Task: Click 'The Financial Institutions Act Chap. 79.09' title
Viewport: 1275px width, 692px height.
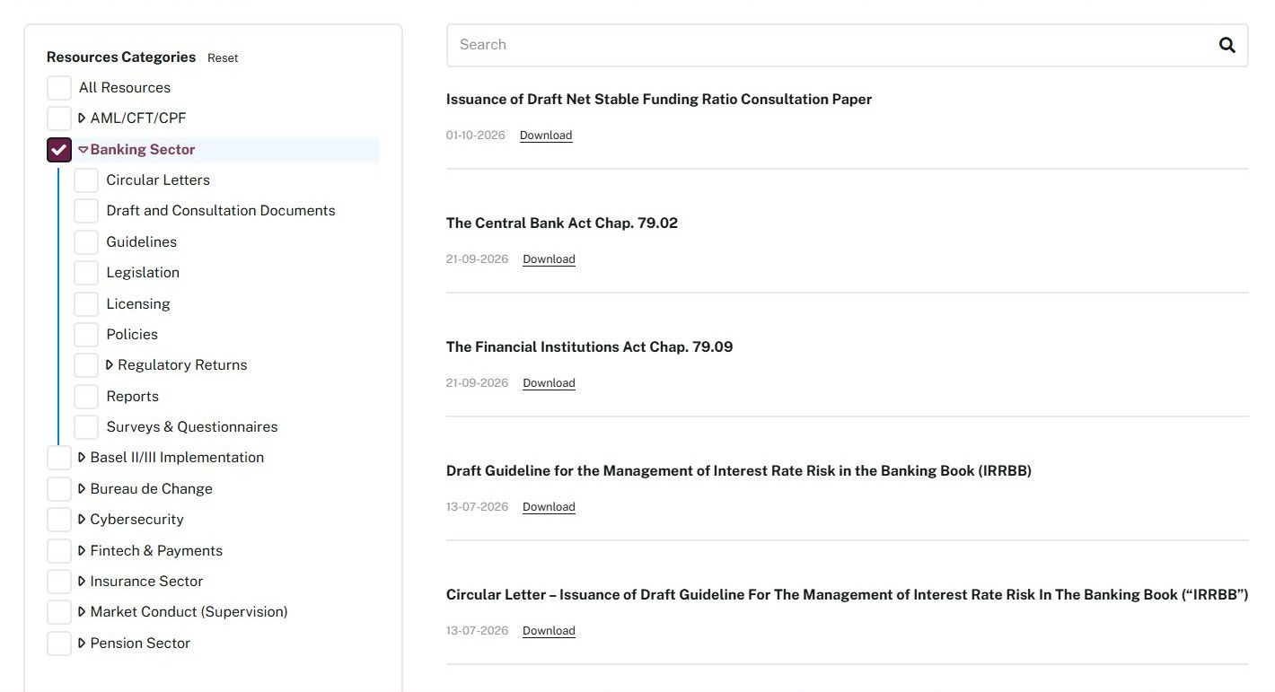Action: coord(589,347)
